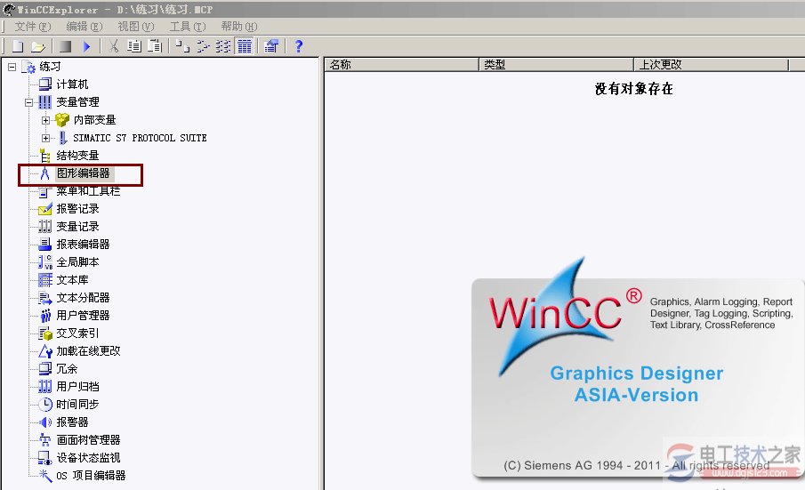Click the 计算机 computer icon in tree
This screenshot has height=490, width=805.
(45, 84)
